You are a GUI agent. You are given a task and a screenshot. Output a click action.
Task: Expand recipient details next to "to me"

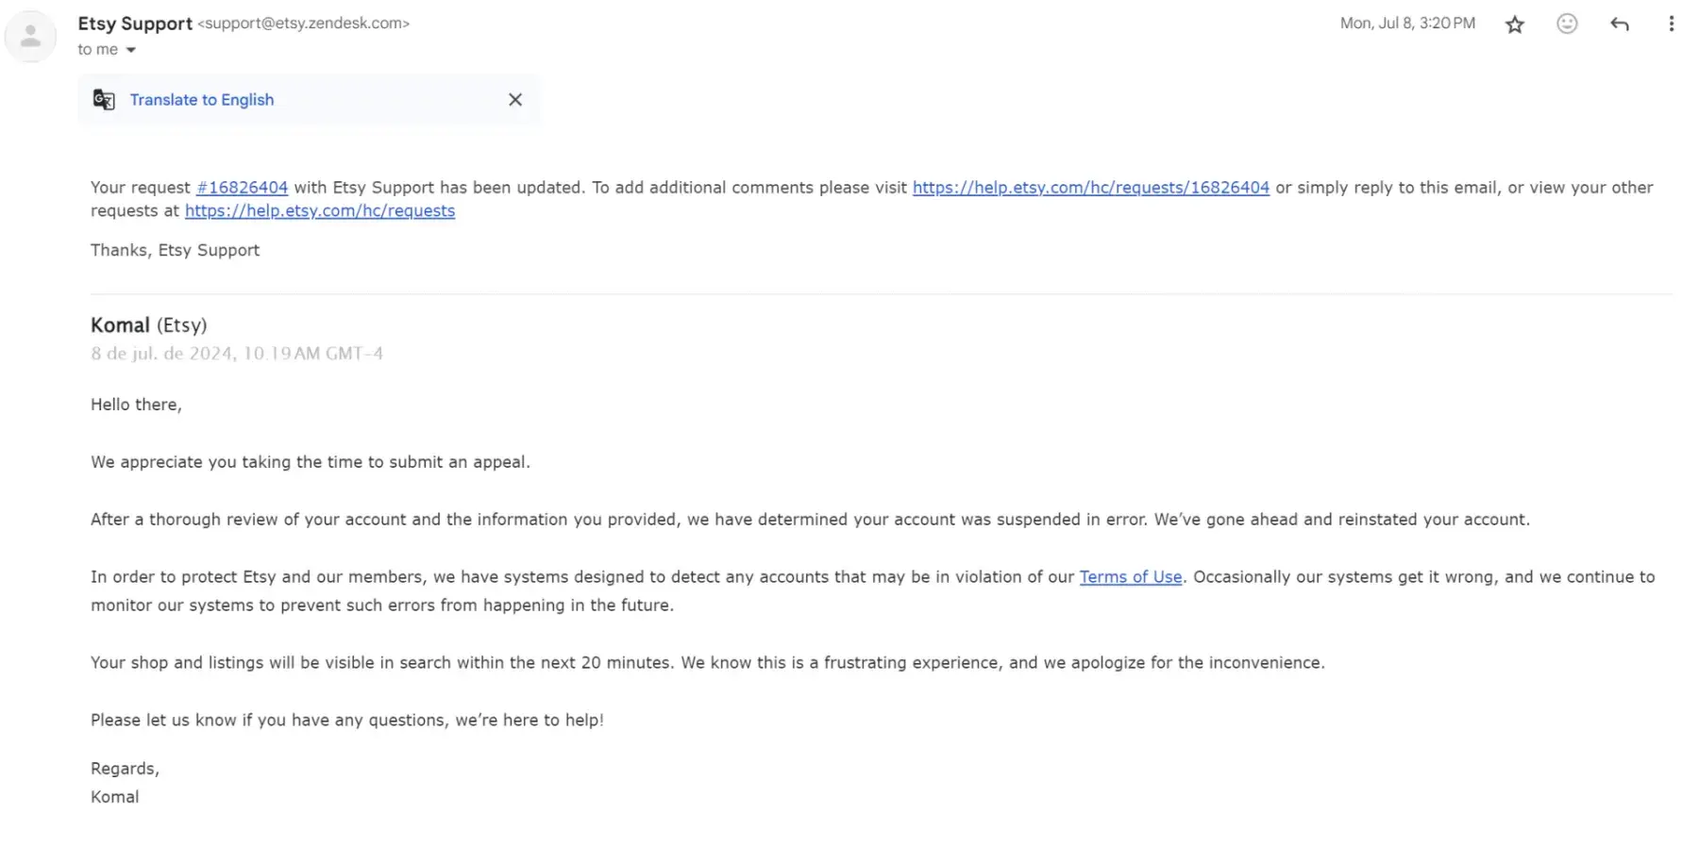click(131, 50)
